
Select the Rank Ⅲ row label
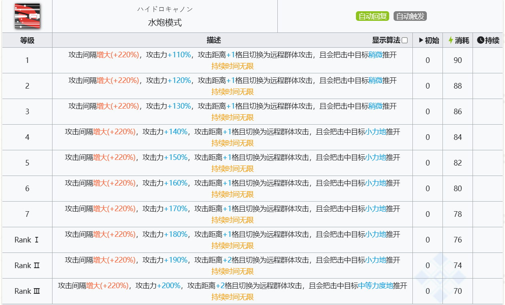[27, 291]
